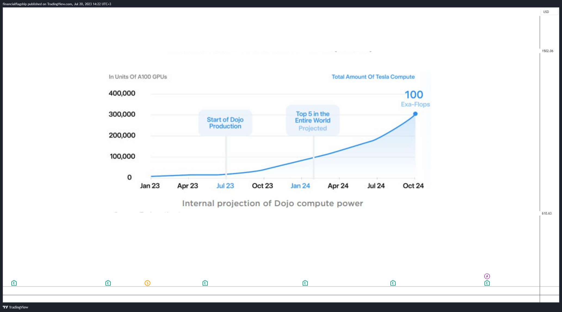Click the 'Oct 24' x-axis label
Image resolution: width=562 pixels, height=312 pixels.
coord(413,186)
